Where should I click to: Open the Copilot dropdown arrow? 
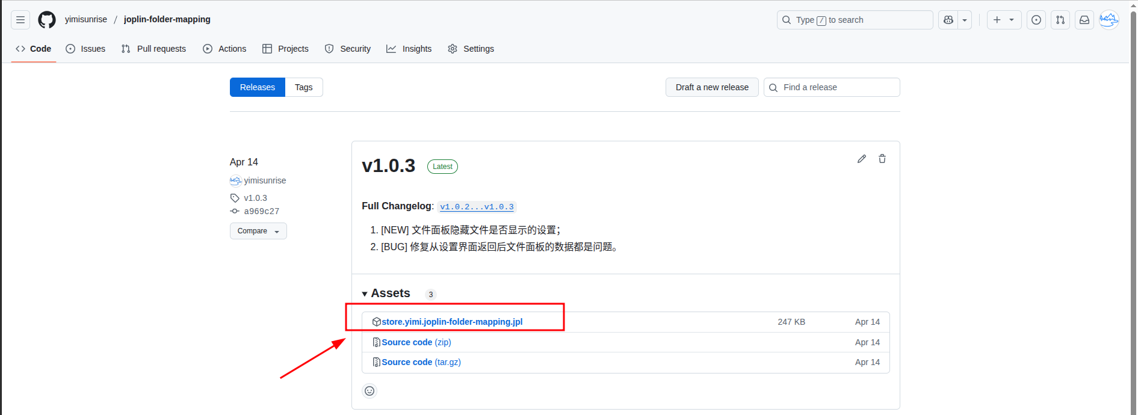click(x=965, y=20)
